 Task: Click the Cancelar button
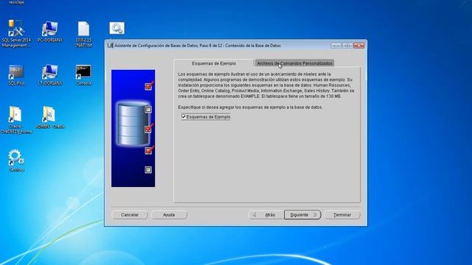click(130, 215)
